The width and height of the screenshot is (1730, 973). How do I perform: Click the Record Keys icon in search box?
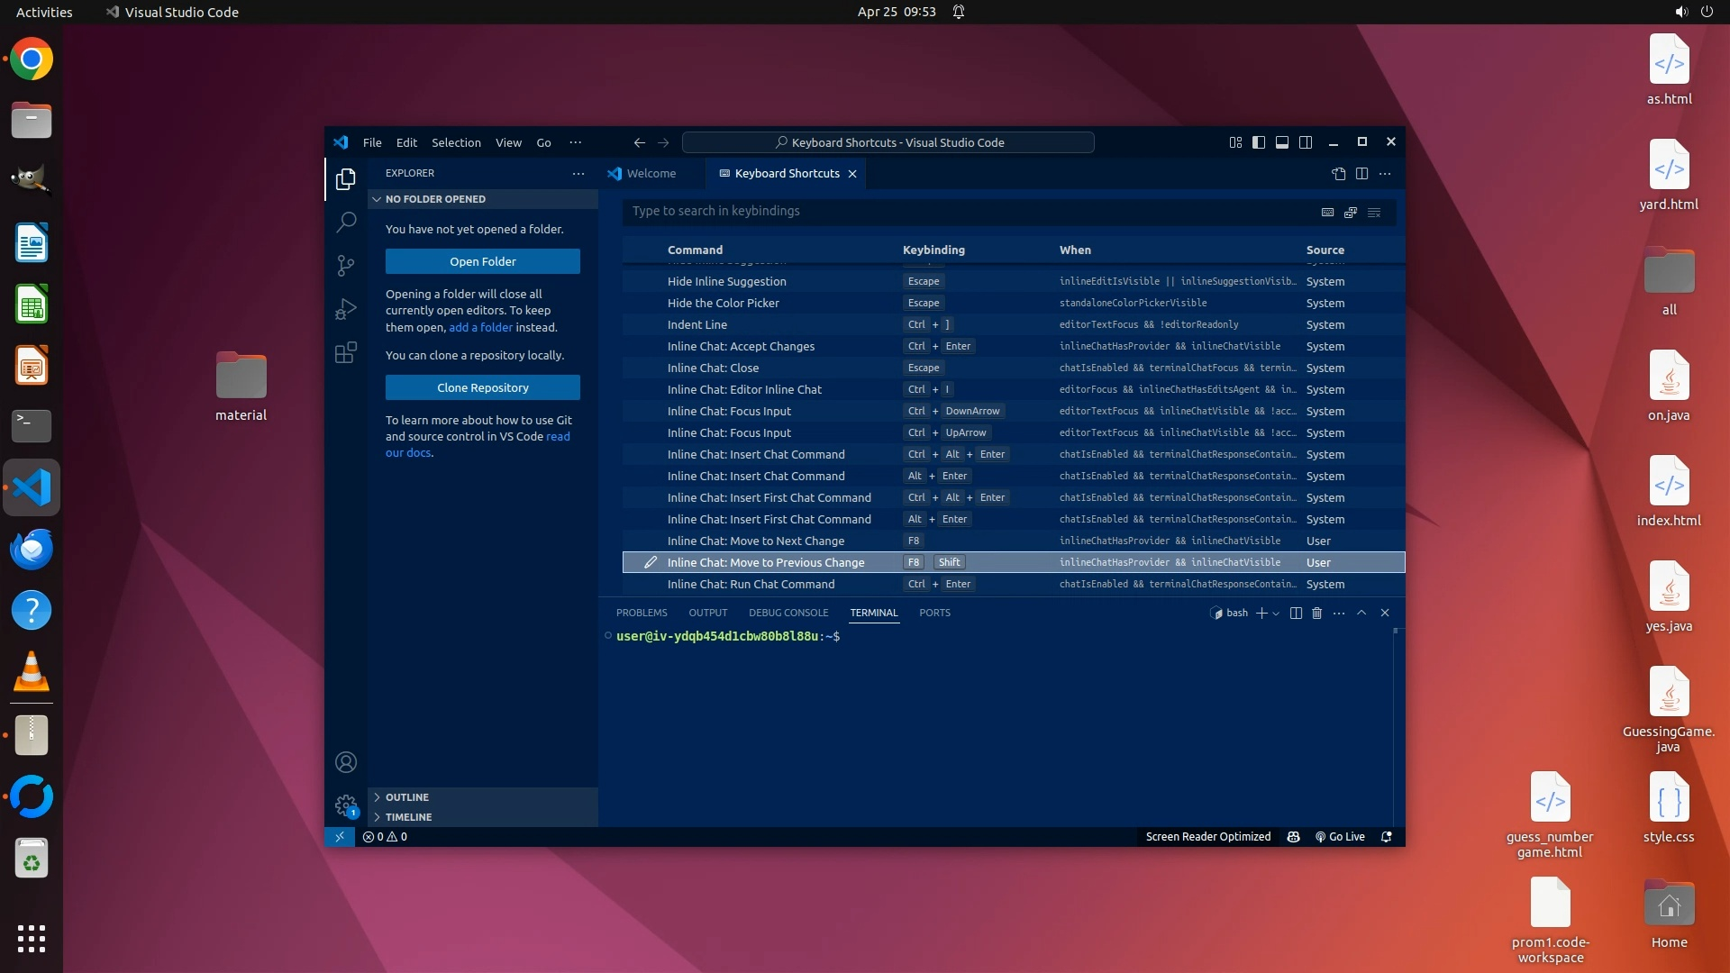point(1327,212)
